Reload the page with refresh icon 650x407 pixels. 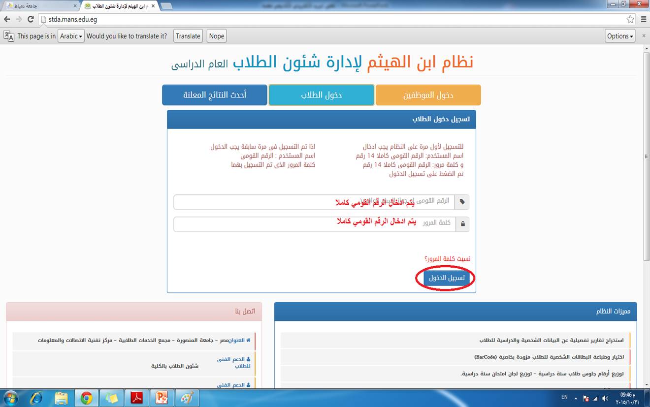[x=31, y=19]
